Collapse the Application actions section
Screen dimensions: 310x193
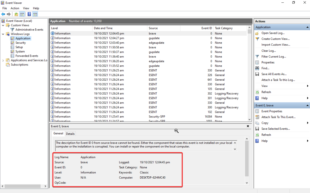click(x=308, y=27)
